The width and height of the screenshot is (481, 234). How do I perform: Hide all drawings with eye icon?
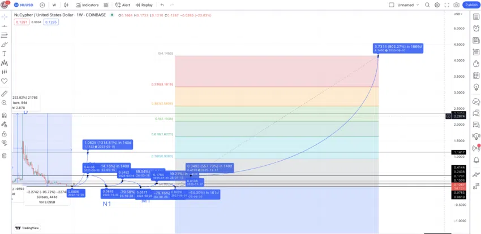point(5,142)
